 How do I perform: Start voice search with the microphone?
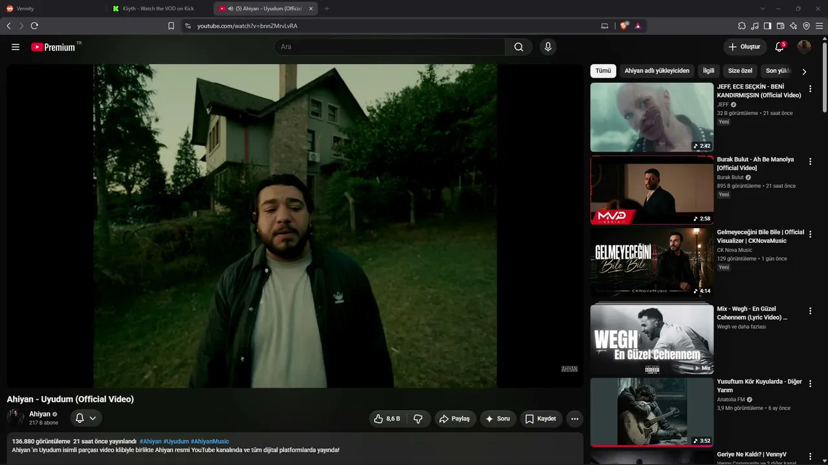(x=548, y=47)
